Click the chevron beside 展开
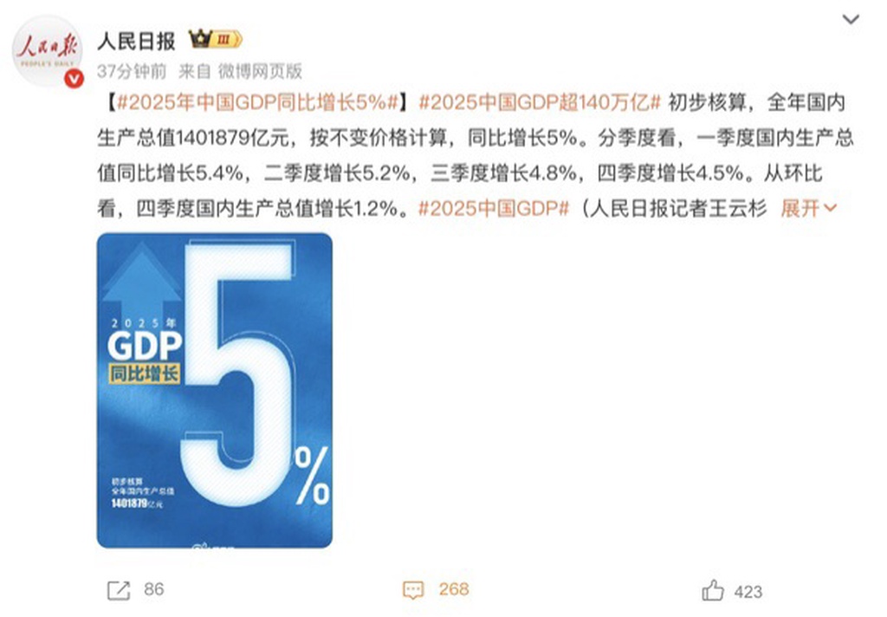This screenshot has width=887, height=617. [830, 209]
